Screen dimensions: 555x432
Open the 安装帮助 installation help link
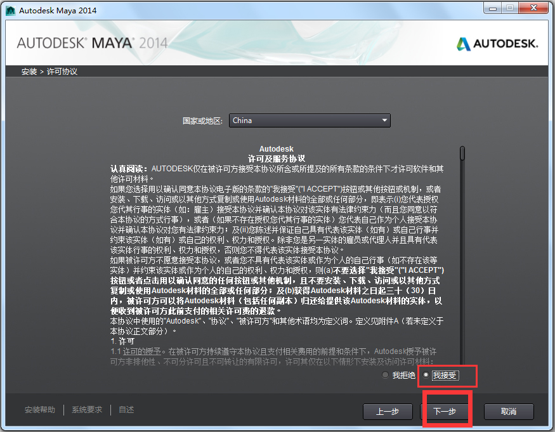(x=39, y=409)
